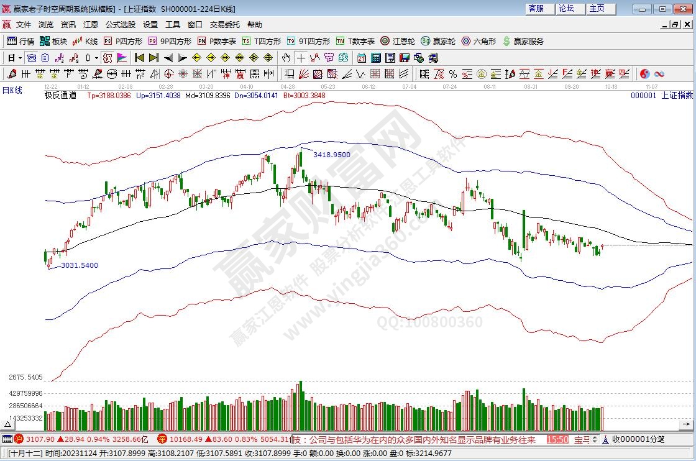This screenshot has width=696, height=461.
Task: Click the 客服 customer service button
Action: coord(536,9)
